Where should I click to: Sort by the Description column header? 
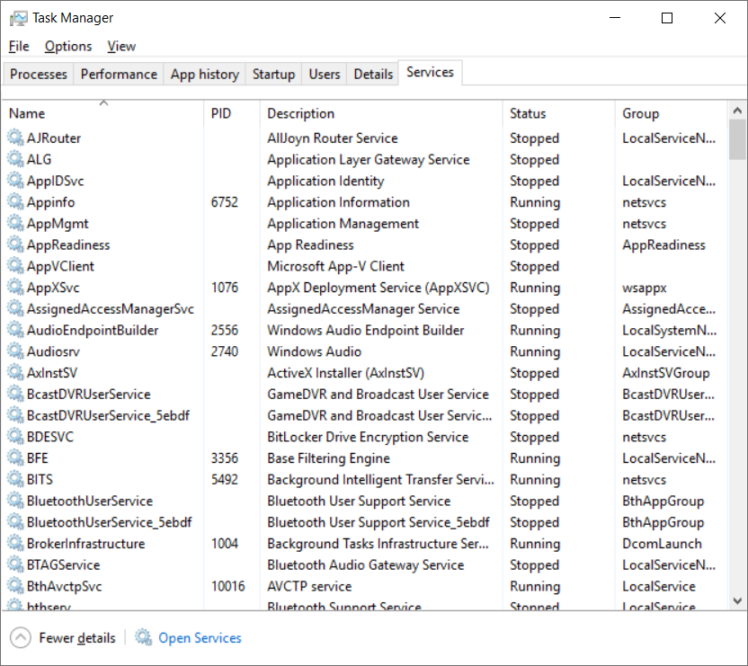tap(381, 113)
